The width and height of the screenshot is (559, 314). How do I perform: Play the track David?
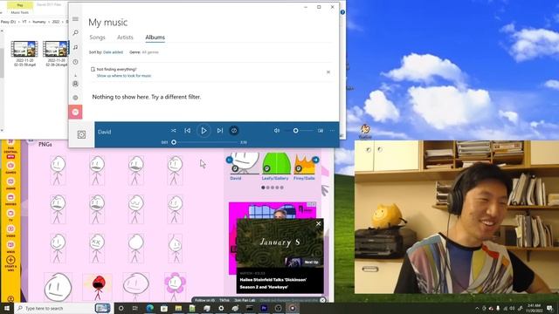[204, 131]
